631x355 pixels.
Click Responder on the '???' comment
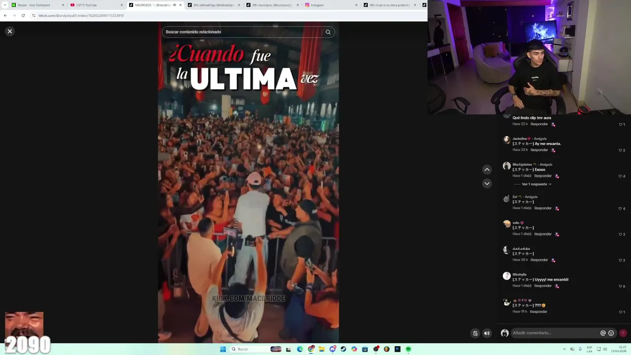[538, 312]
